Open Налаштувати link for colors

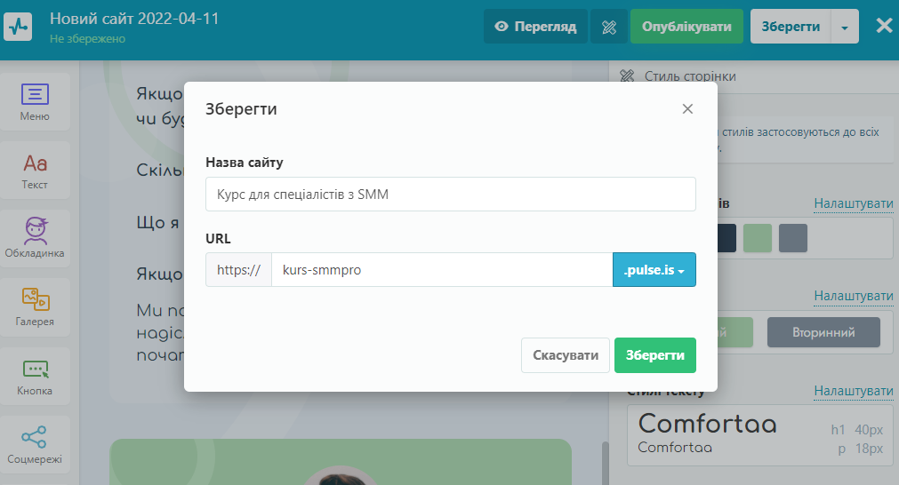[853, 203]
